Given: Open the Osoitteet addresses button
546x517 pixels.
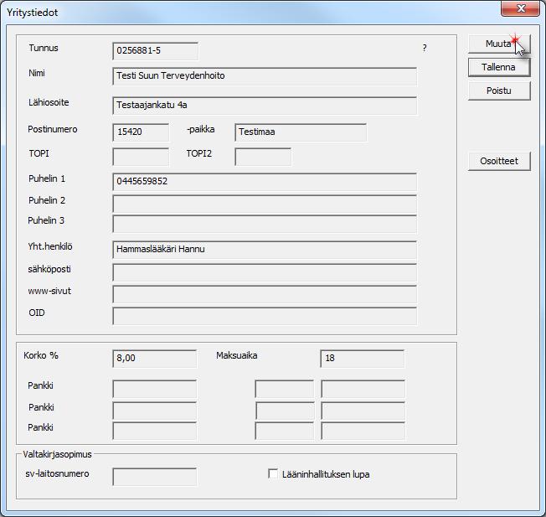Looking at the screenshot, I should pyautogui.click(x=499, y=162).
